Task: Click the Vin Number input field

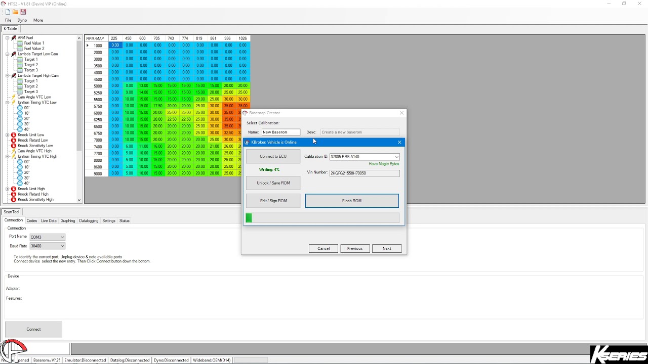Action: [364, 173]
